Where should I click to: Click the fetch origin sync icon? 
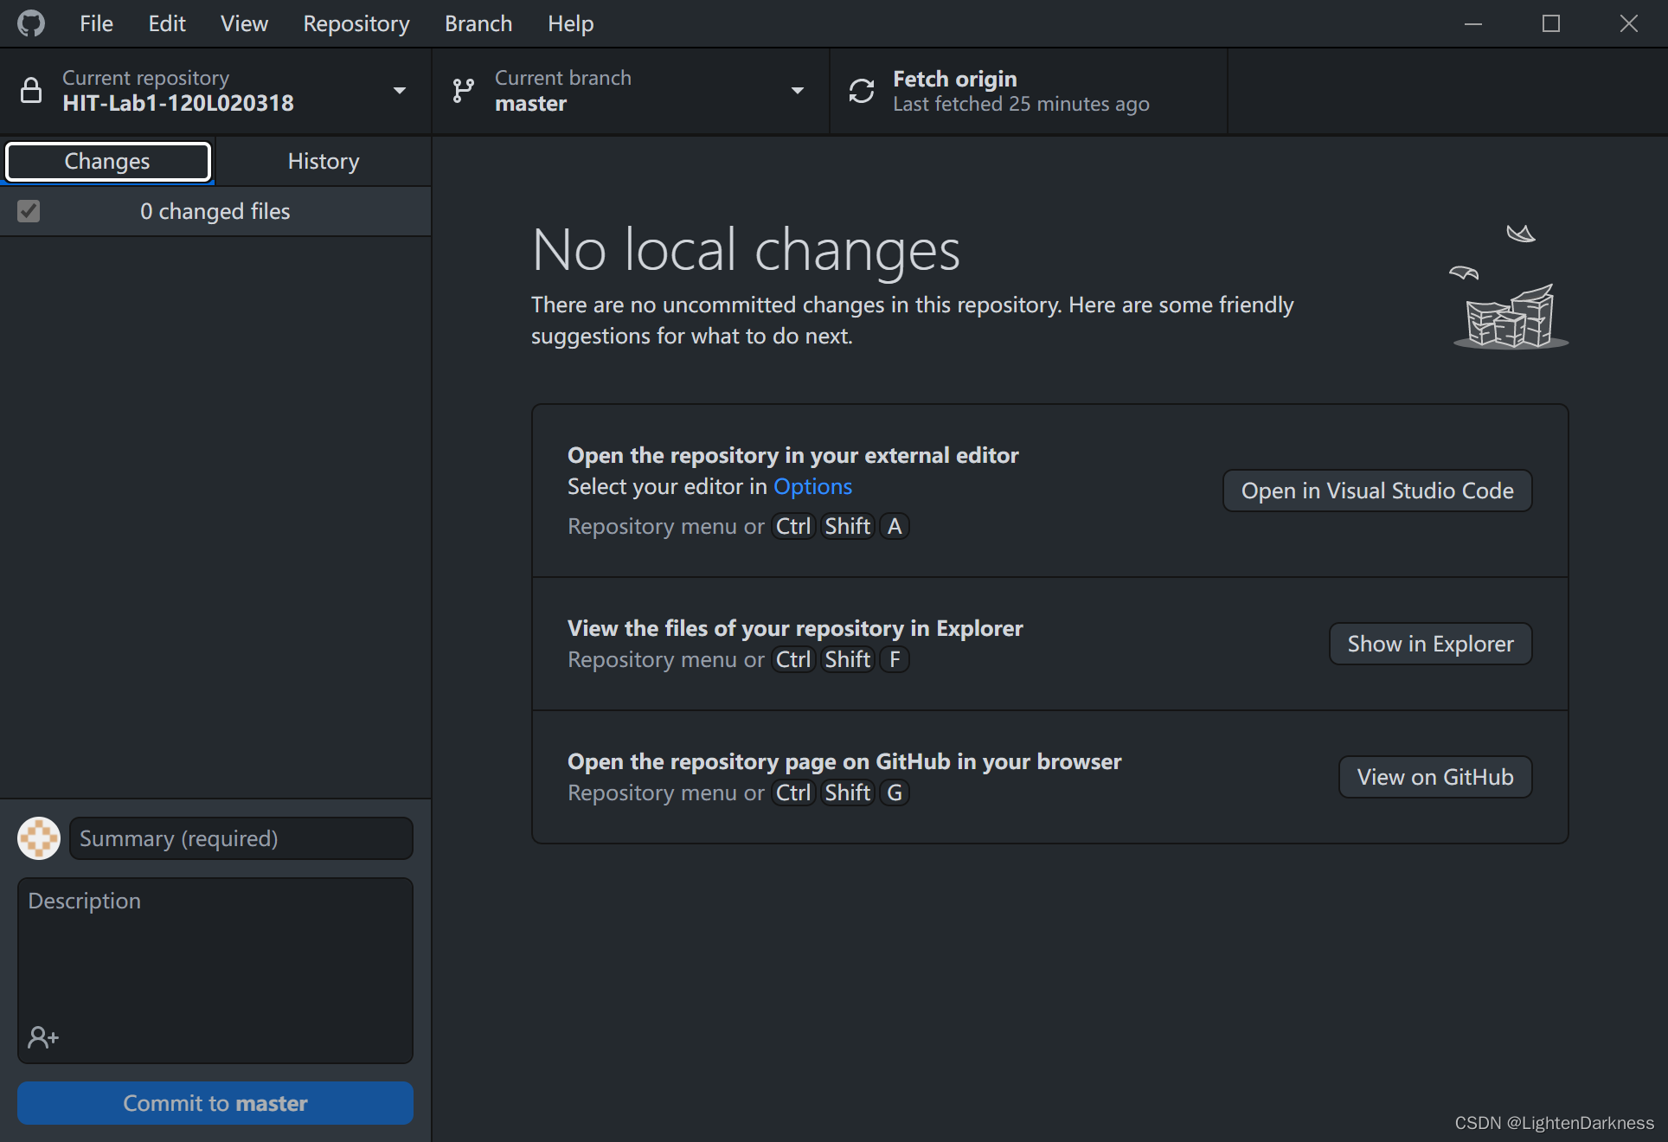click(x=862, y=91)
